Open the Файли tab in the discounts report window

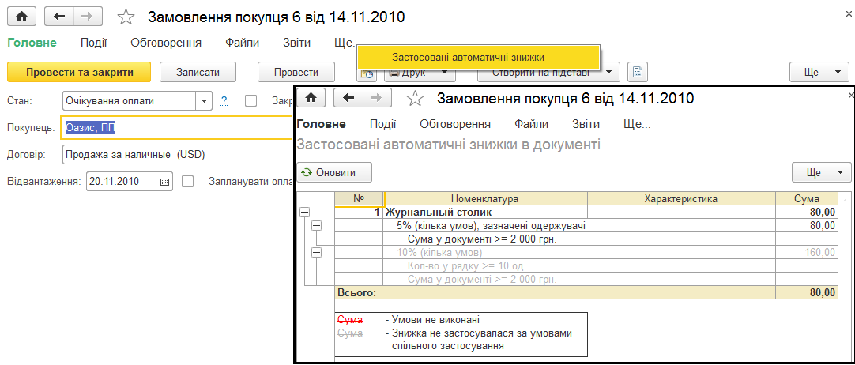tap(531, 124)
